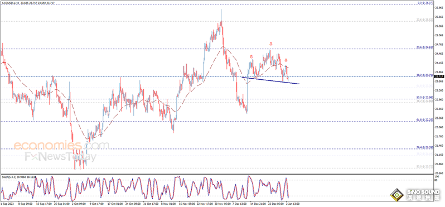The height and width of the screenshot is (207, 445).
Task: Click the stochastic 100 level scale label
Action: point(437,176)
